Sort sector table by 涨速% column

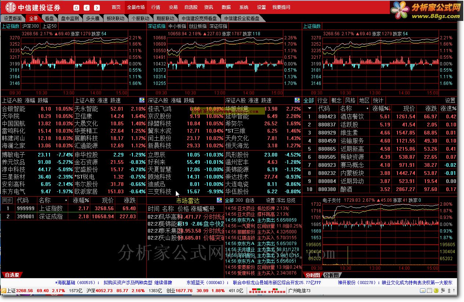pos(448,109)
